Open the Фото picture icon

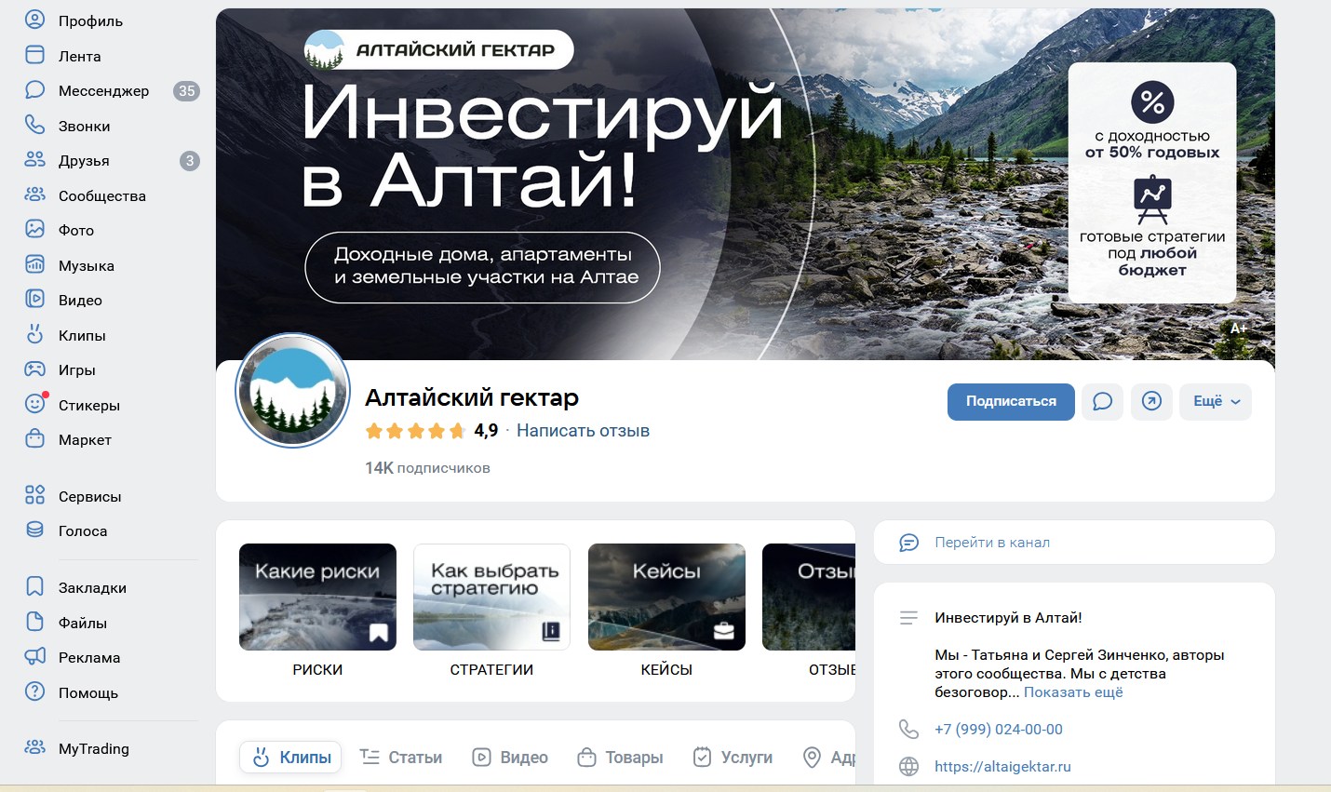[x=34, y=229]
